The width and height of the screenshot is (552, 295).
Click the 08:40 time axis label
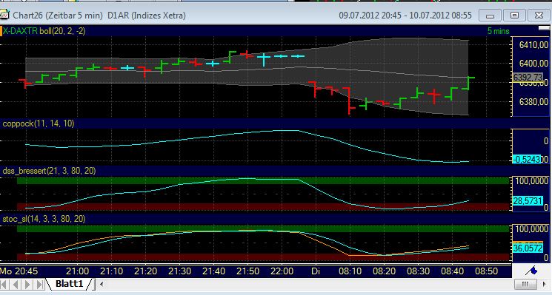coord(453,271)
